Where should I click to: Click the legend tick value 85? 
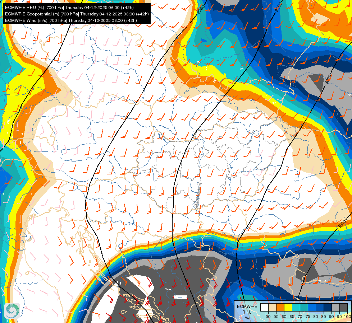324,317
